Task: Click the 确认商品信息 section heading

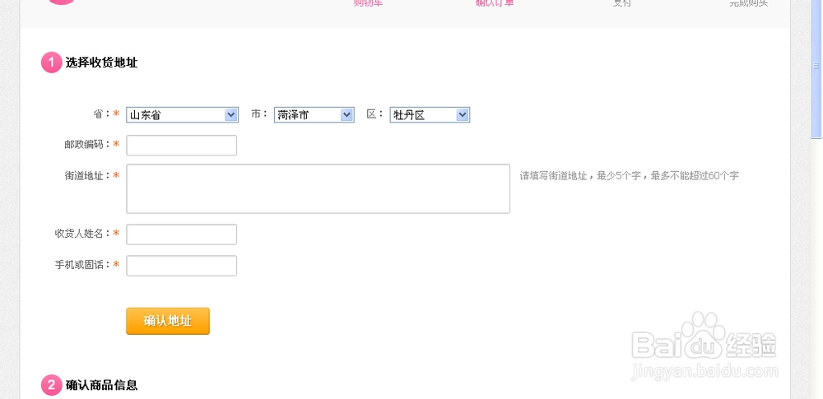Action: (101, 385)
